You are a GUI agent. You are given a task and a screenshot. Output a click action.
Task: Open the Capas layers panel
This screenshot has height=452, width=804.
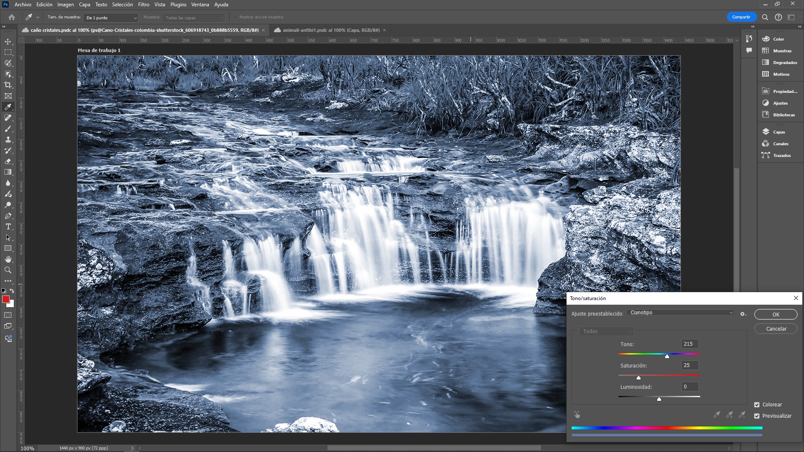point(778,132)
